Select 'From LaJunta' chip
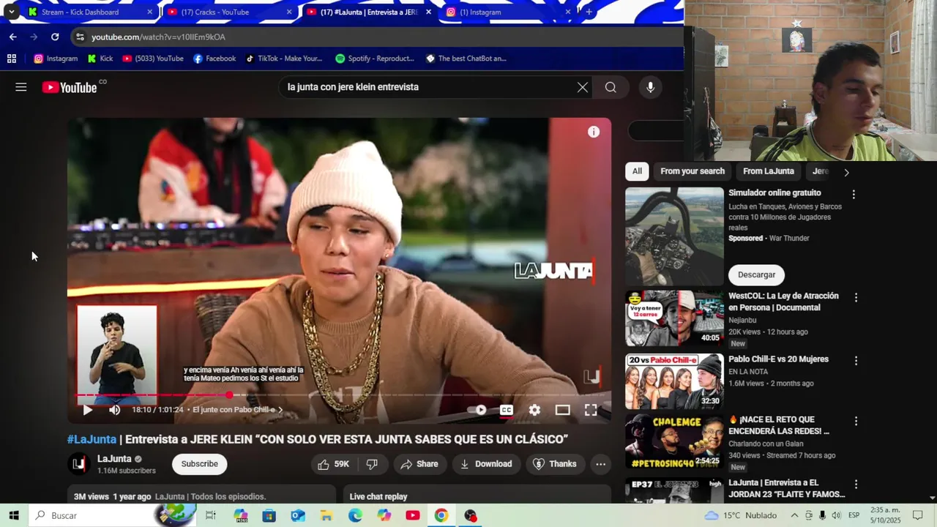Screen dimensions: 937x527 tap(768, 171)
